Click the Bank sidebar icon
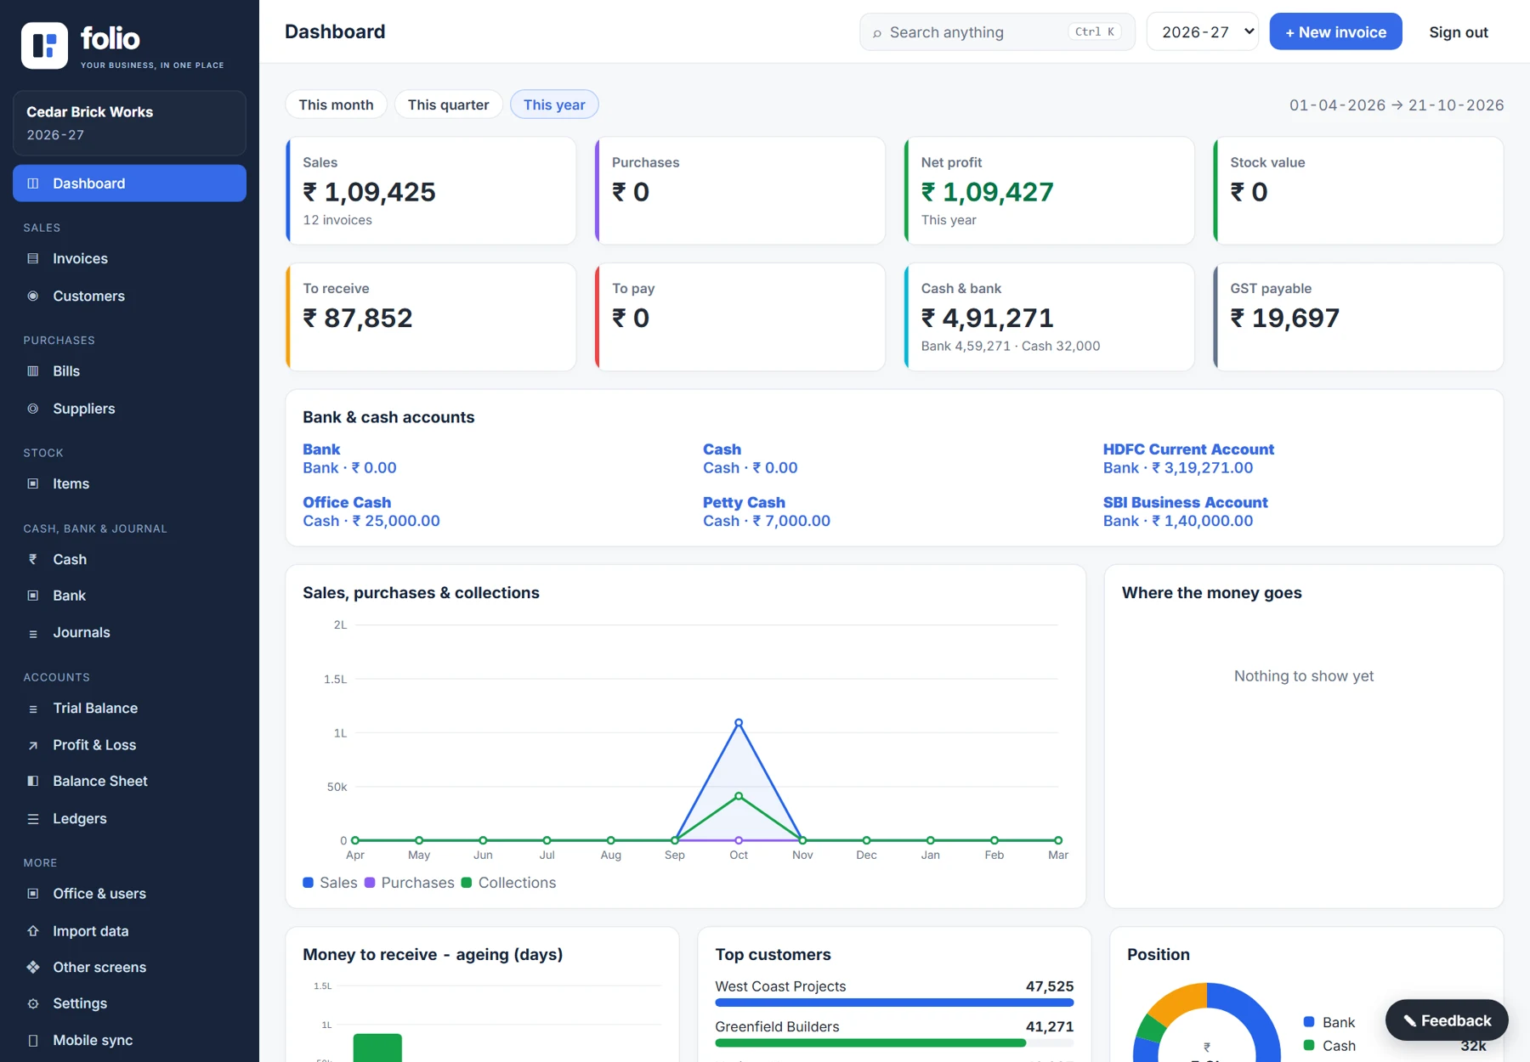1530x1062 pixels. point(33,596)
